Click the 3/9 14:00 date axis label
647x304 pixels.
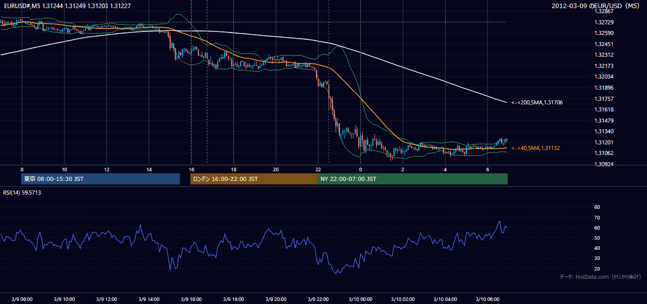tap(149, 299)
